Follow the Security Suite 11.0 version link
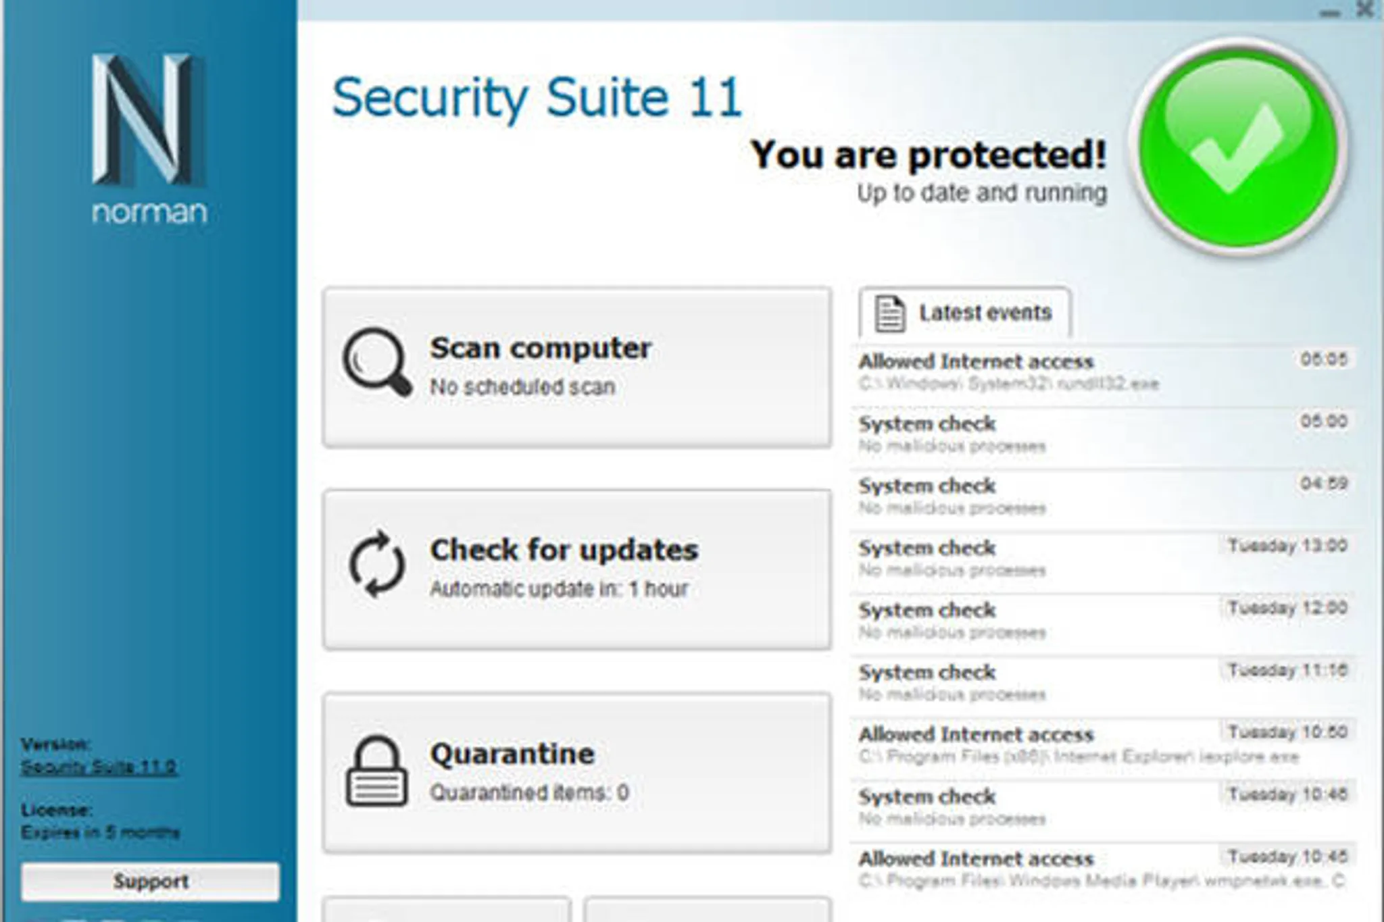 click(99, 767)
